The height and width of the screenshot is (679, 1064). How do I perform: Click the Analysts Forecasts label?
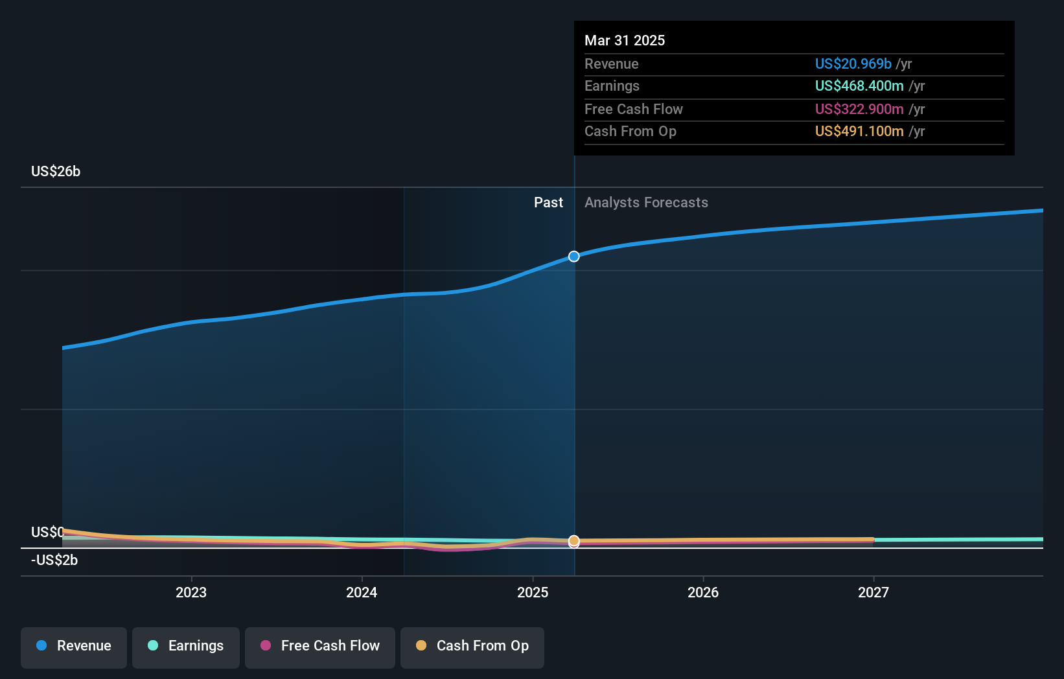pyautogui.click(x=646, y=202)
